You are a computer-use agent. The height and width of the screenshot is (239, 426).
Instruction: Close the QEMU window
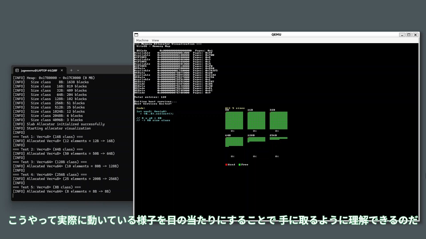pyautogui.click(x=415, y=35)
